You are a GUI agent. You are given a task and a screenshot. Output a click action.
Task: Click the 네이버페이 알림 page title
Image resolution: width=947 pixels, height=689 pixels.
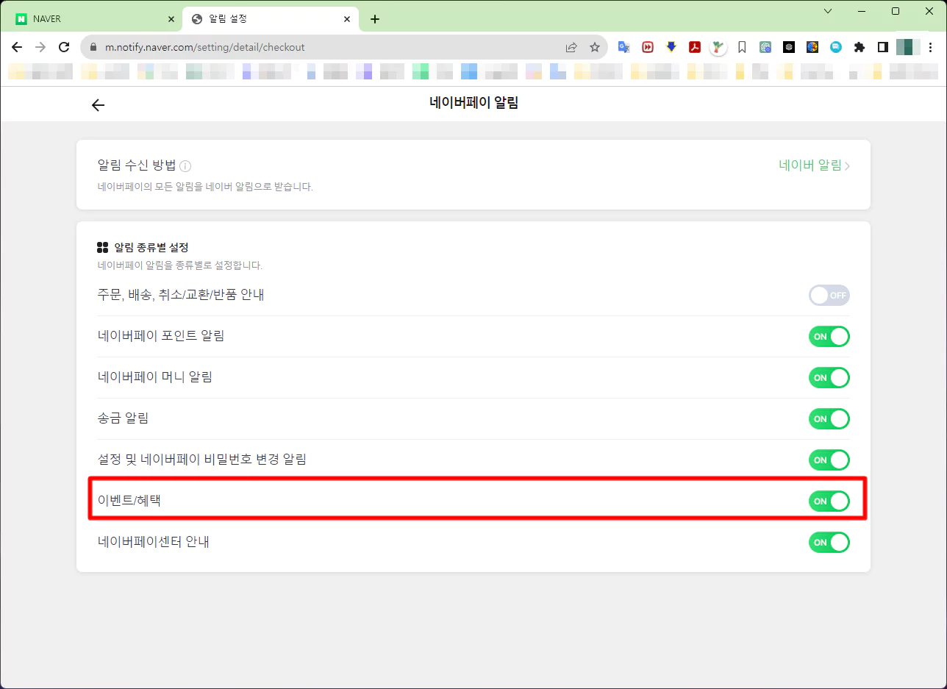(x=473, y=103)
